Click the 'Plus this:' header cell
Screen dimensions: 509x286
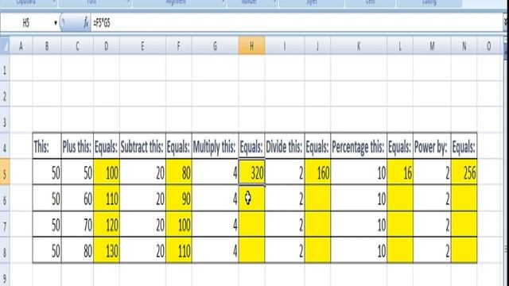point(77,145)
